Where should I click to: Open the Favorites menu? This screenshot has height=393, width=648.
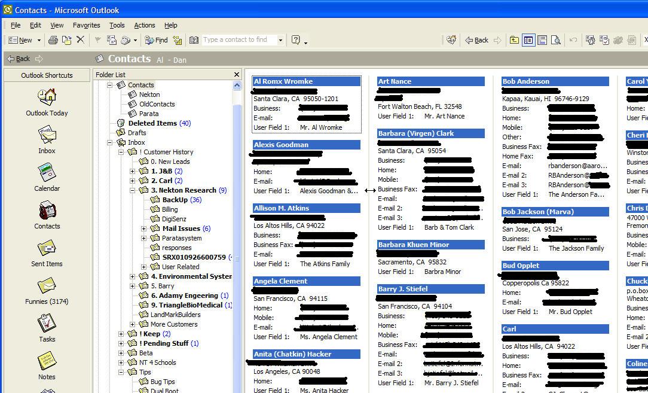point(86,25)
